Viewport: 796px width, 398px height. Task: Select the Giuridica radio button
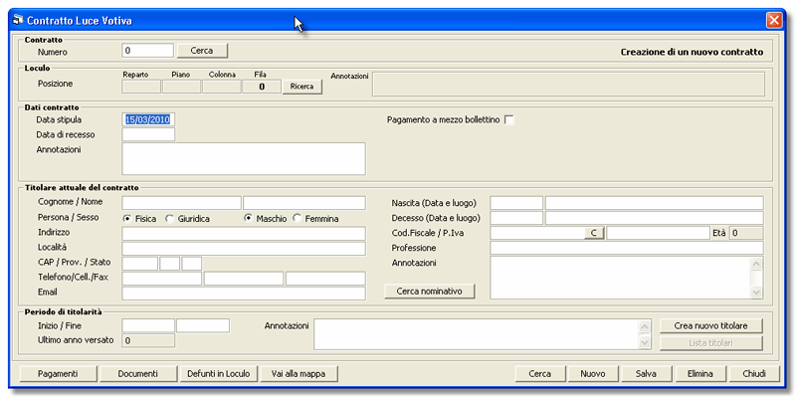pyautogui.click(x=169, y=219)
